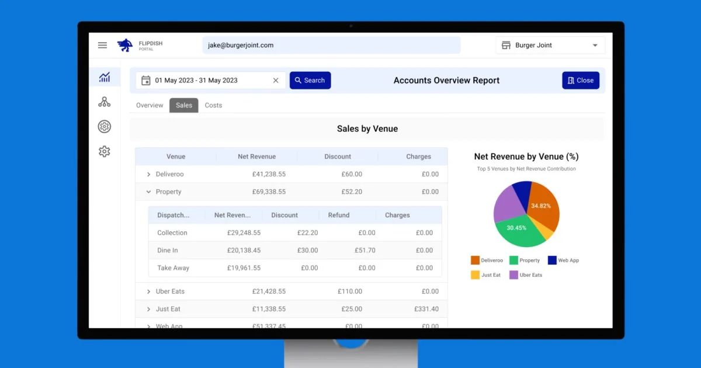Expand the Deliveroo venue row
Screen dimensions: 701x368
point(148,174)
